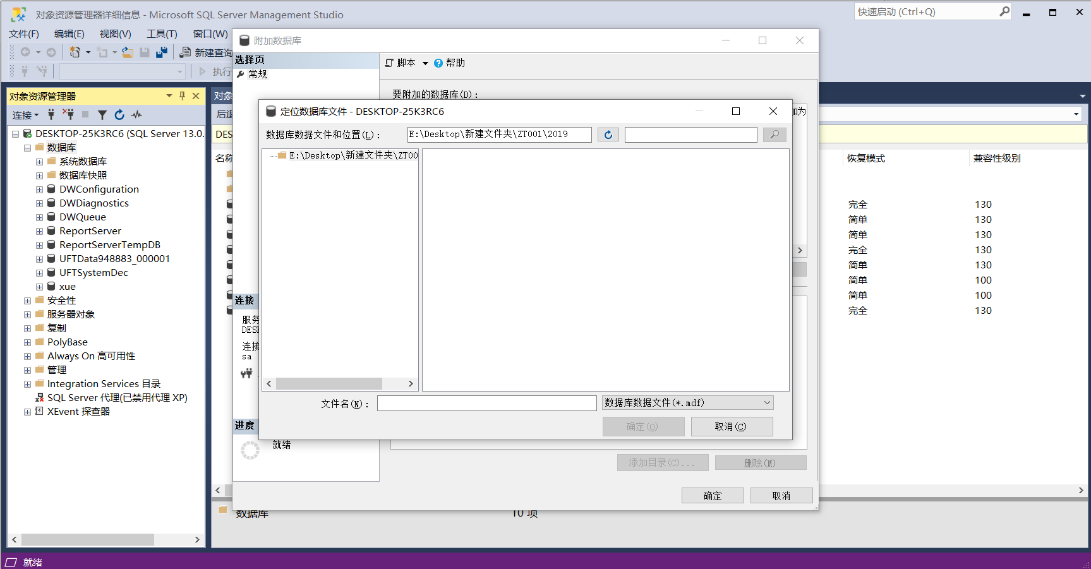Click the connection properties icon under 连接

pyautogui.click(x=246, y=373)
